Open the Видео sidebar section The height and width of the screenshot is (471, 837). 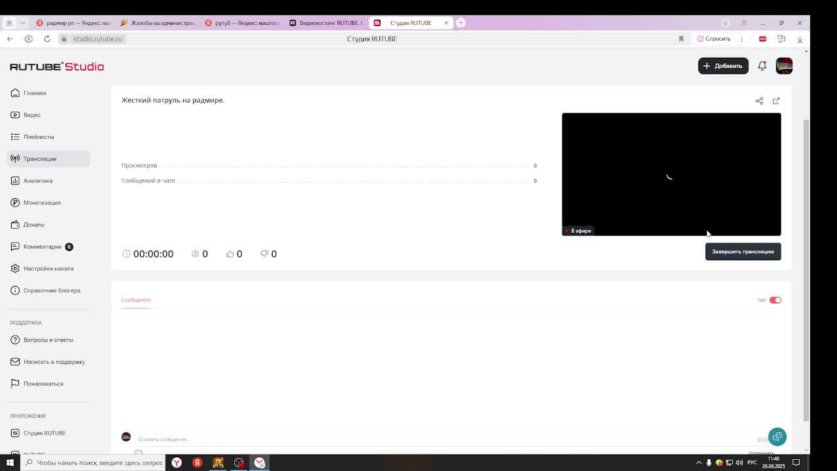click(x=32, y=115)
